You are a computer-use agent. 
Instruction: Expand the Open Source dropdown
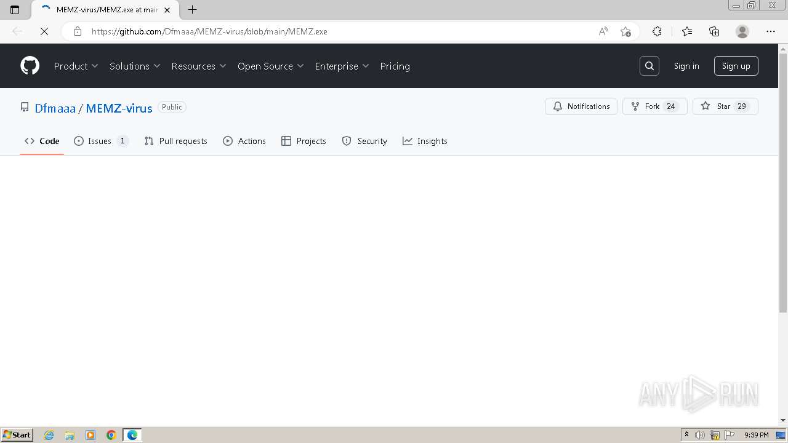point(271,66)
